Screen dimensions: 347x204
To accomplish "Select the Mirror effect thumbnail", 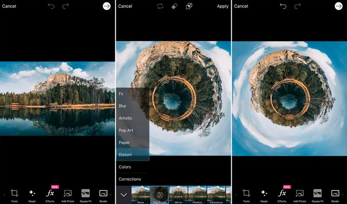I will coord(178,195).
